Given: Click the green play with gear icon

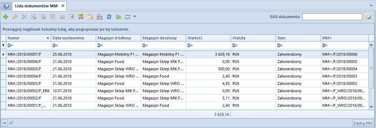Looking at the screenshot, I should pos(118,17).
